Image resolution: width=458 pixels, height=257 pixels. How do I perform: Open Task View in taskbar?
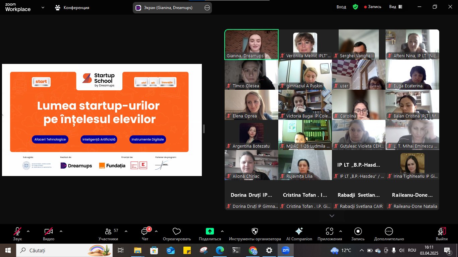tap(121, 250)
